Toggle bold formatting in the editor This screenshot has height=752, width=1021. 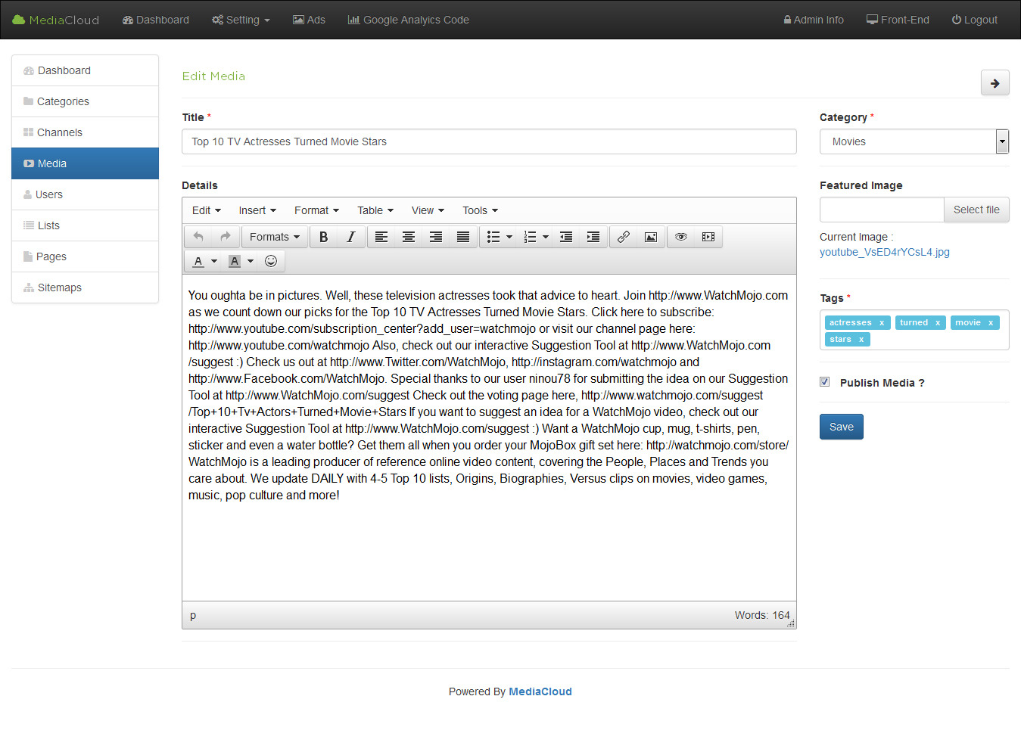point(323,237)
